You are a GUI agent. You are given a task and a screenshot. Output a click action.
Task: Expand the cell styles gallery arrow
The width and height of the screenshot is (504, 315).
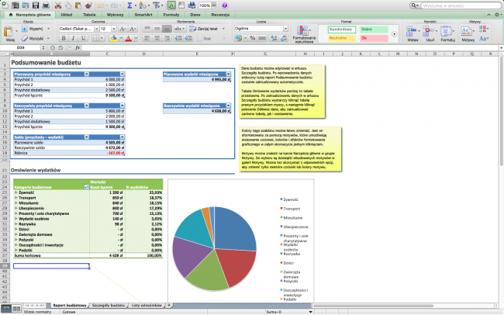coord(394,34)
